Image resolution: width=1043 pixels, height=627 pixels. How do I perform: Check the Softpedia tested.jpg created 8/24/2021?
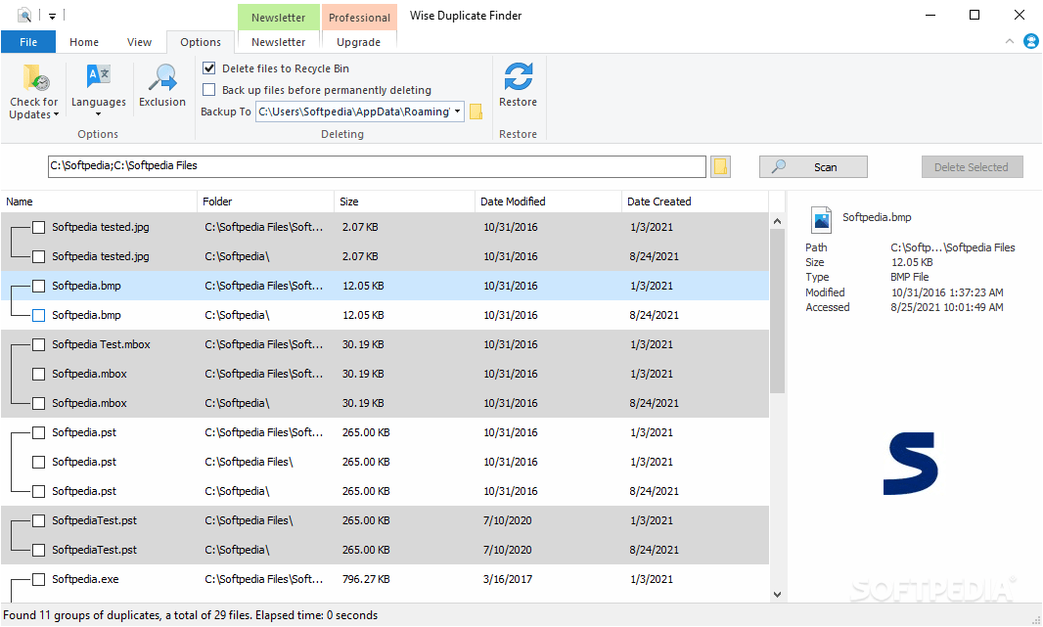point(38,256)
